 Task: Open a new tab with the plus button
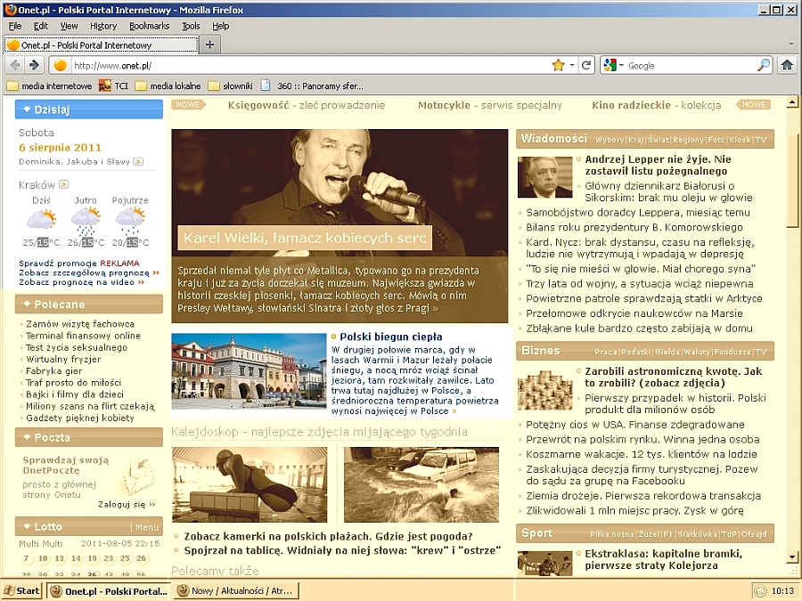pyautogui.click(x=209, y=45)
